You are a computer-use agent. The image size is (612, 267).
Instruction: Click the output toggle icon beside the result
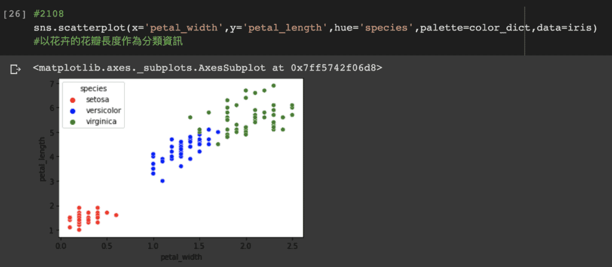click(x=16, y=70)
